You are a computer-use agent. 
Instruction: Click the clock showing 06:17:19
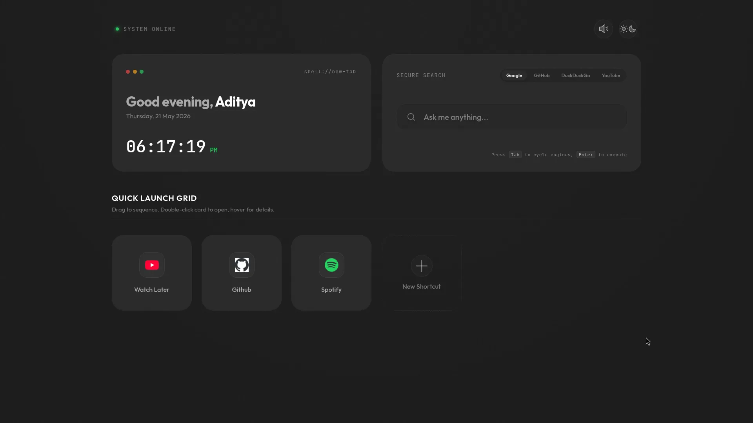(166, 147)
